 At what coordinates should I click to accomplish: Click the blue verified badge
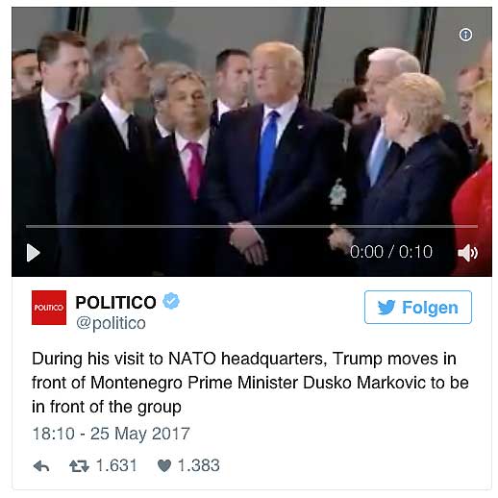(171, 301)
